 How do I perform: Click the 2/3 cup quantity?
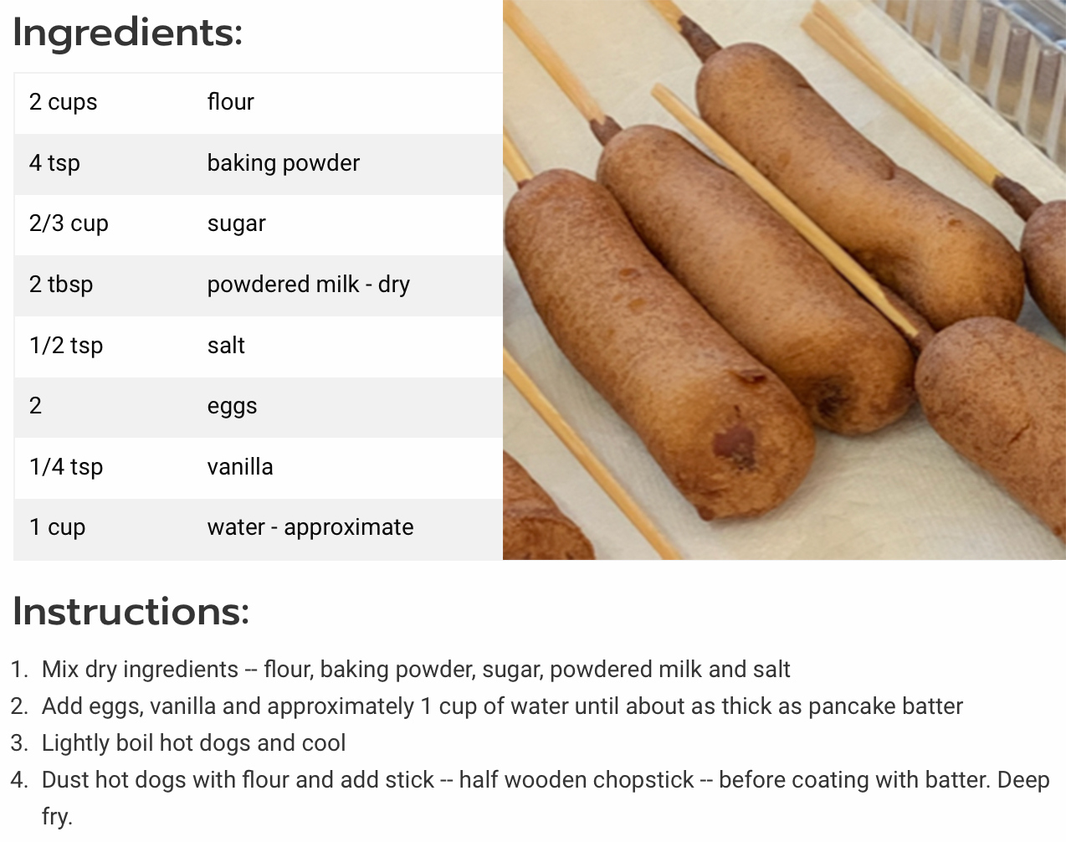69,224
